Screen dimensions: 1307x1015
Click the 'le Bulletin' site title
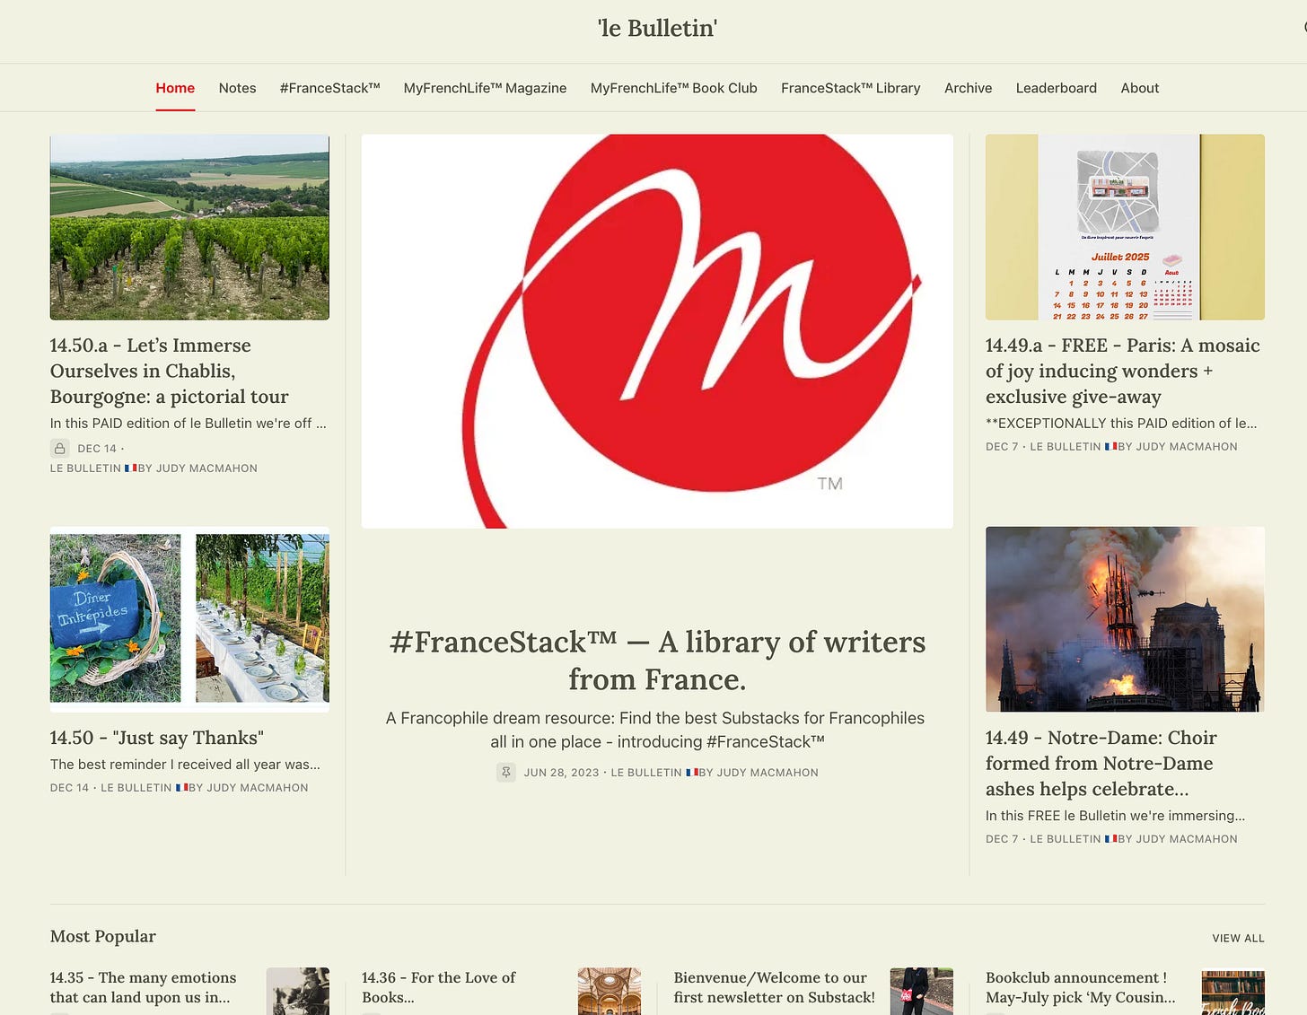click(657, 29)
